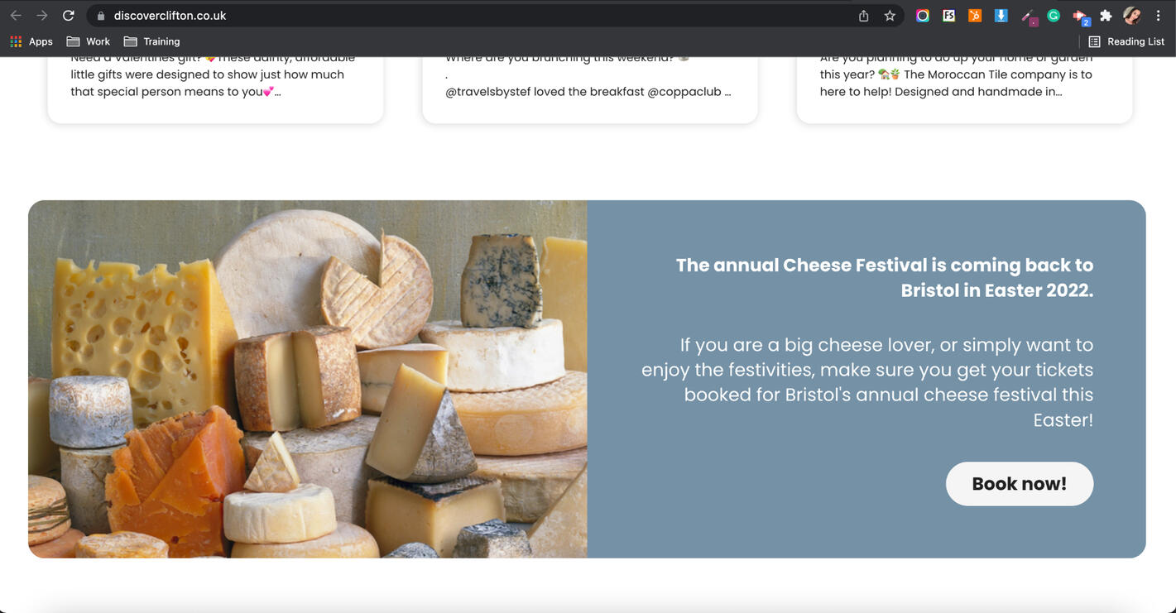Open the user profile avatar
The image size is (1176, 613).
point(1131,16)
